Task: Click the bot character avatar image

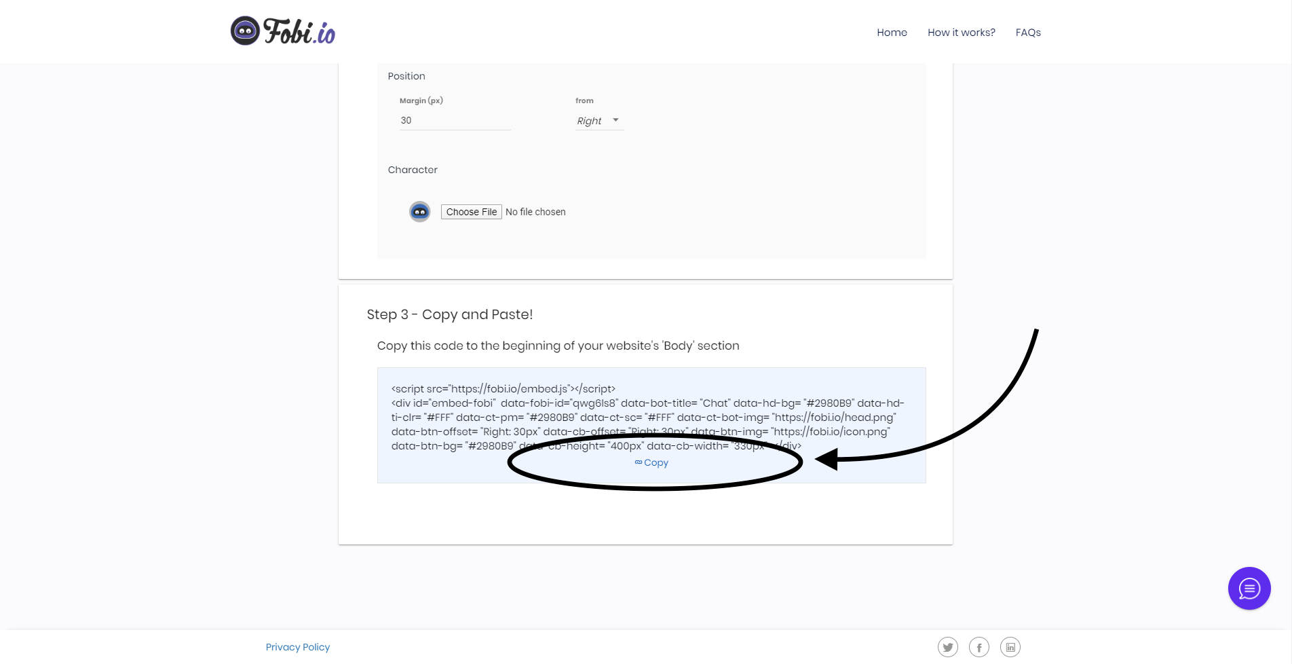Action: [420, 212]
